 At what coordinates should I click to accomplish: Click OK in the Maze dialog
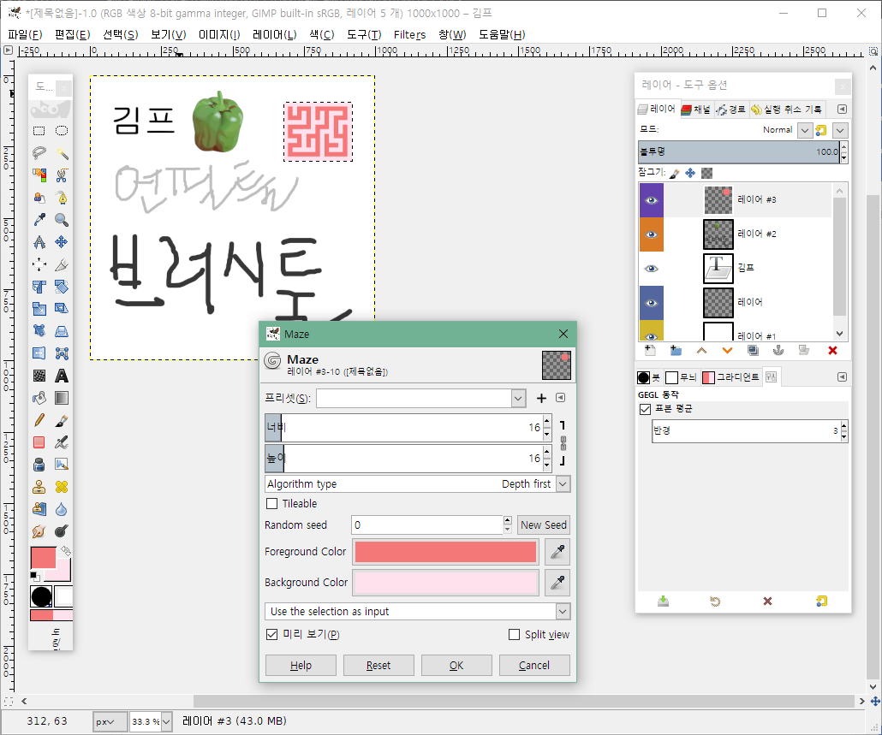point(456,666)
